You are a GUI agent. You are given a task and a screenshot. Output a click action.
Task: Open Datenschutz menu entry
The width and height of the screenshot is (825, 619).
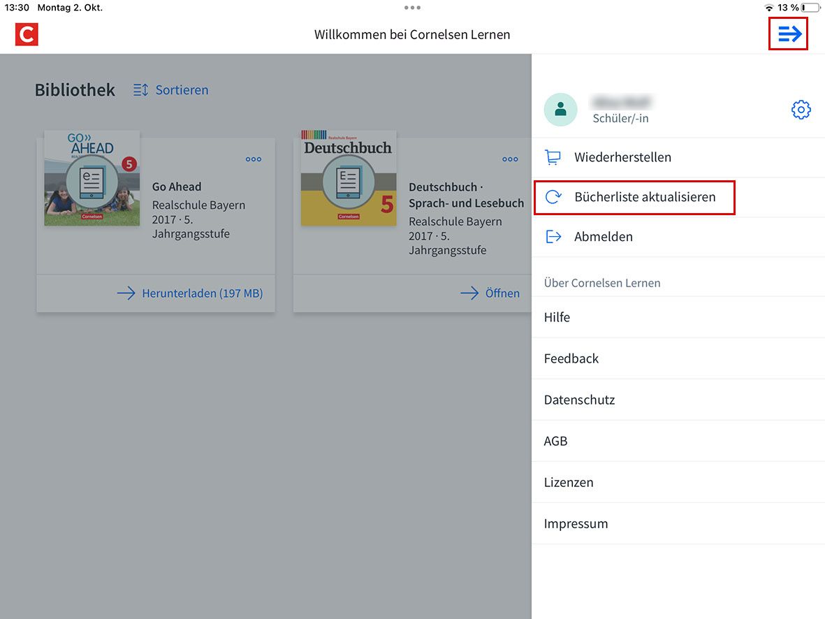point(579,400)
